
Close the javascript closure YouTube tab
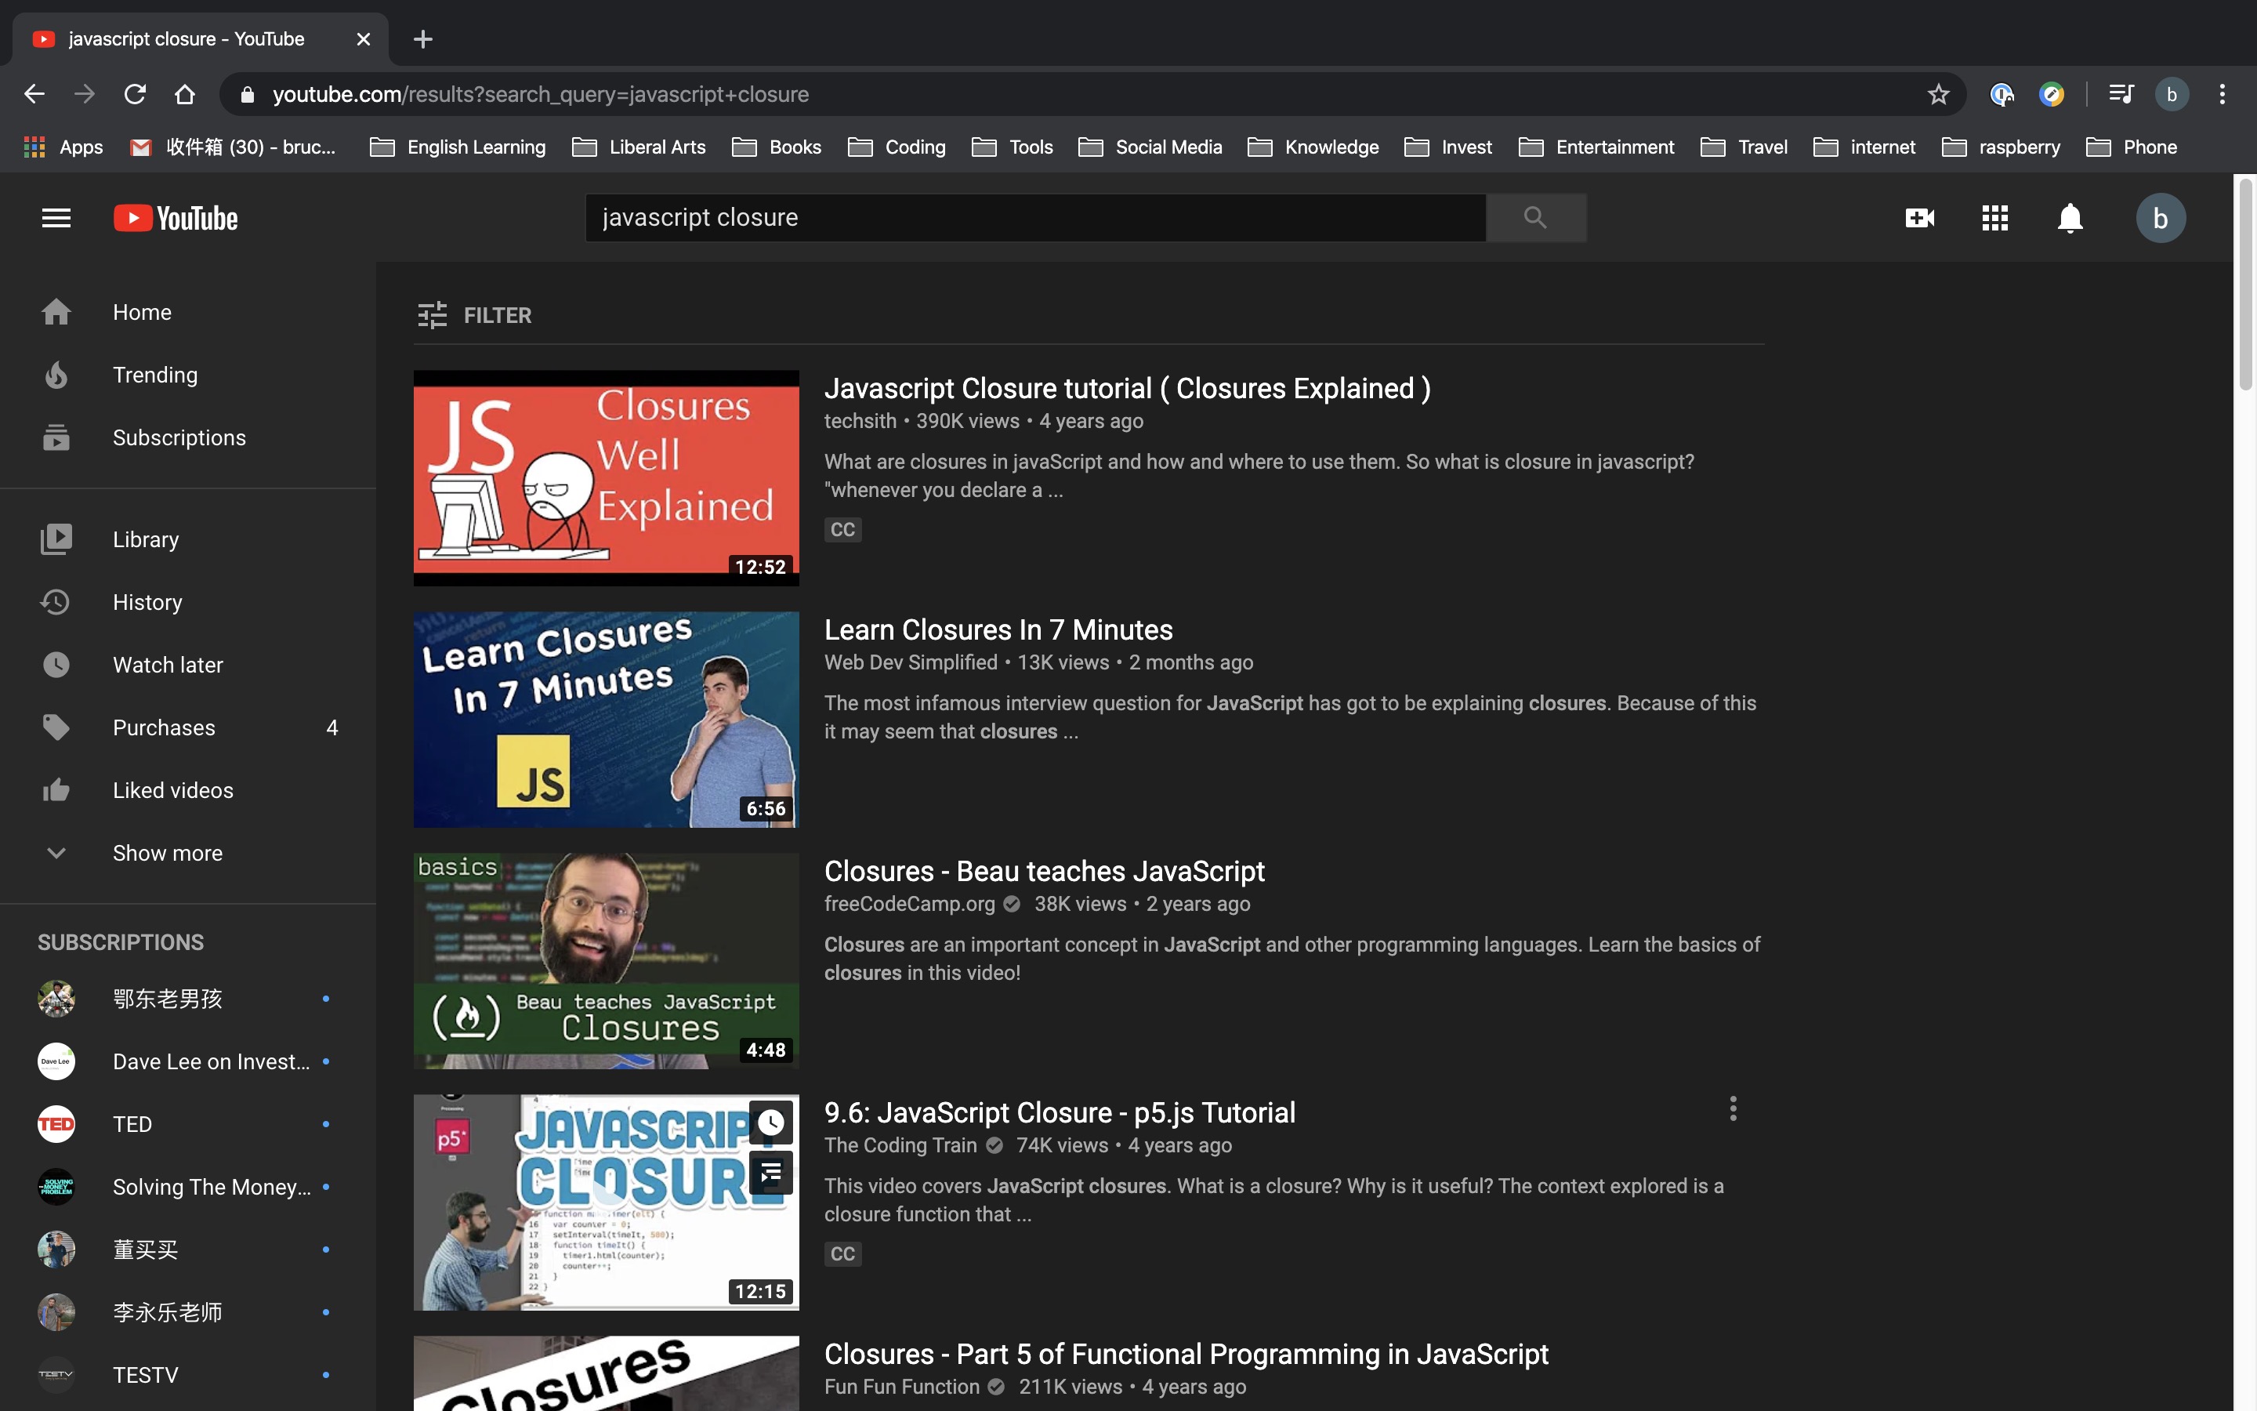(x=364, y=39)
